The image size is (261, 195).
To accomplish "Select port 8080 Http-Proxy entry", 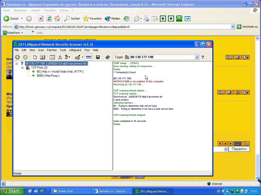I will 48,76.
